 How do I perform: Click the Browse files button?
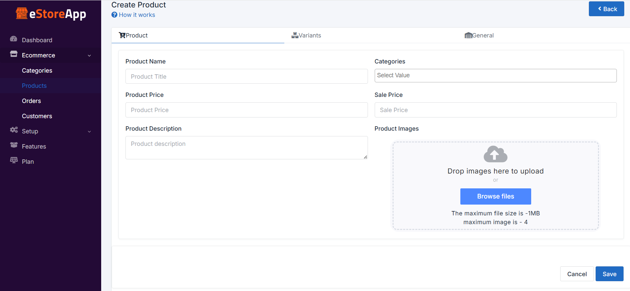tap(495, 196)
